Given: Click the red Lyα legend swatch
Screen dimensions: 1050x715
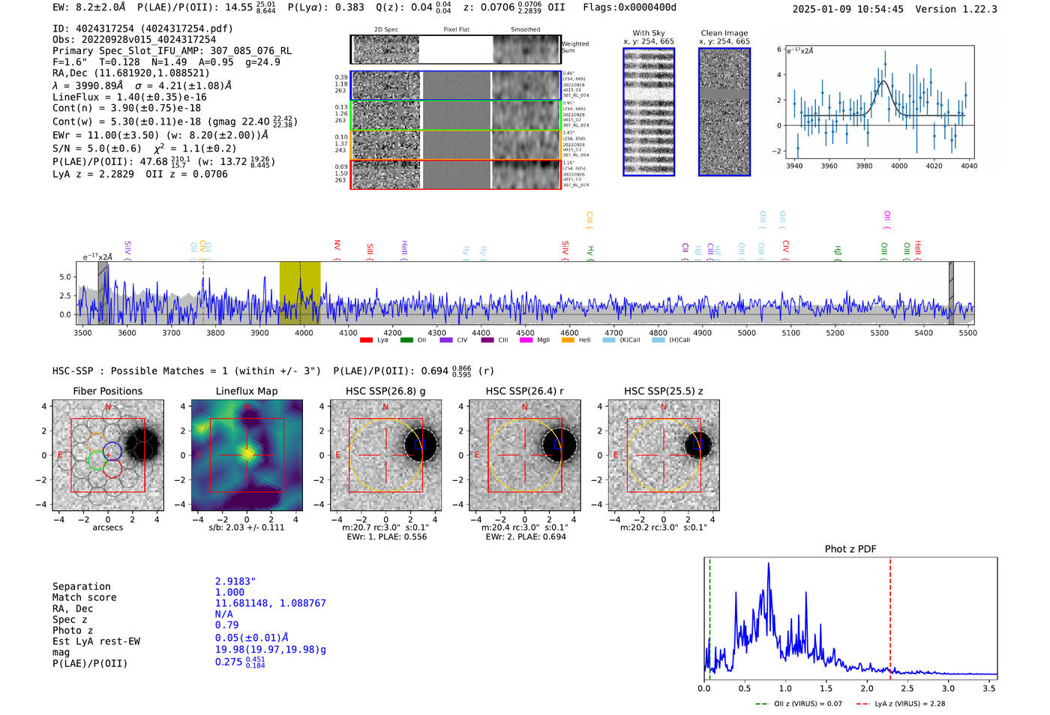Looking at the screenshot, I should pyautogui.click(x=366, y=340).
